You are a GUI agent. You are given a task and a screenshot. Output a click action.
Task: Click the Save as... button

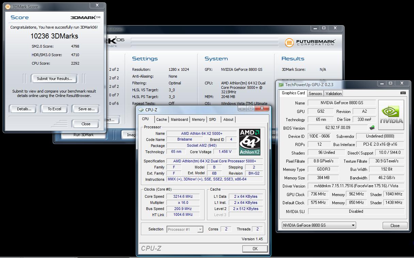(x=86, y=109)
